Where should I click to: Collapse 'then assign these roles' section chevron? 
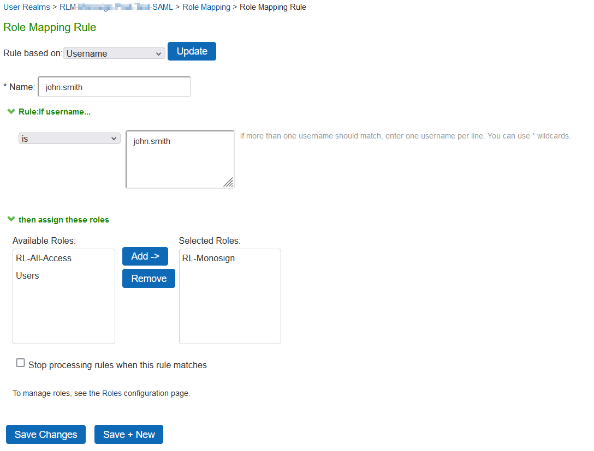(10, 219)
